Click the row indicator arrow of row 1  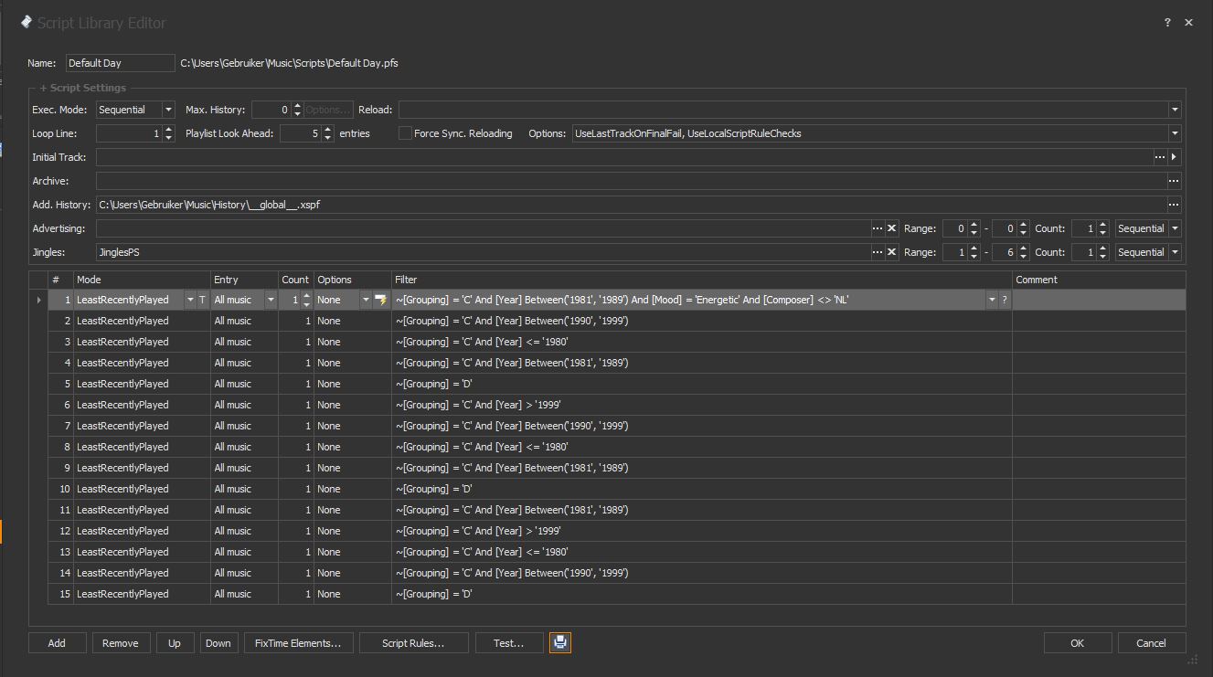coord(38,300)
